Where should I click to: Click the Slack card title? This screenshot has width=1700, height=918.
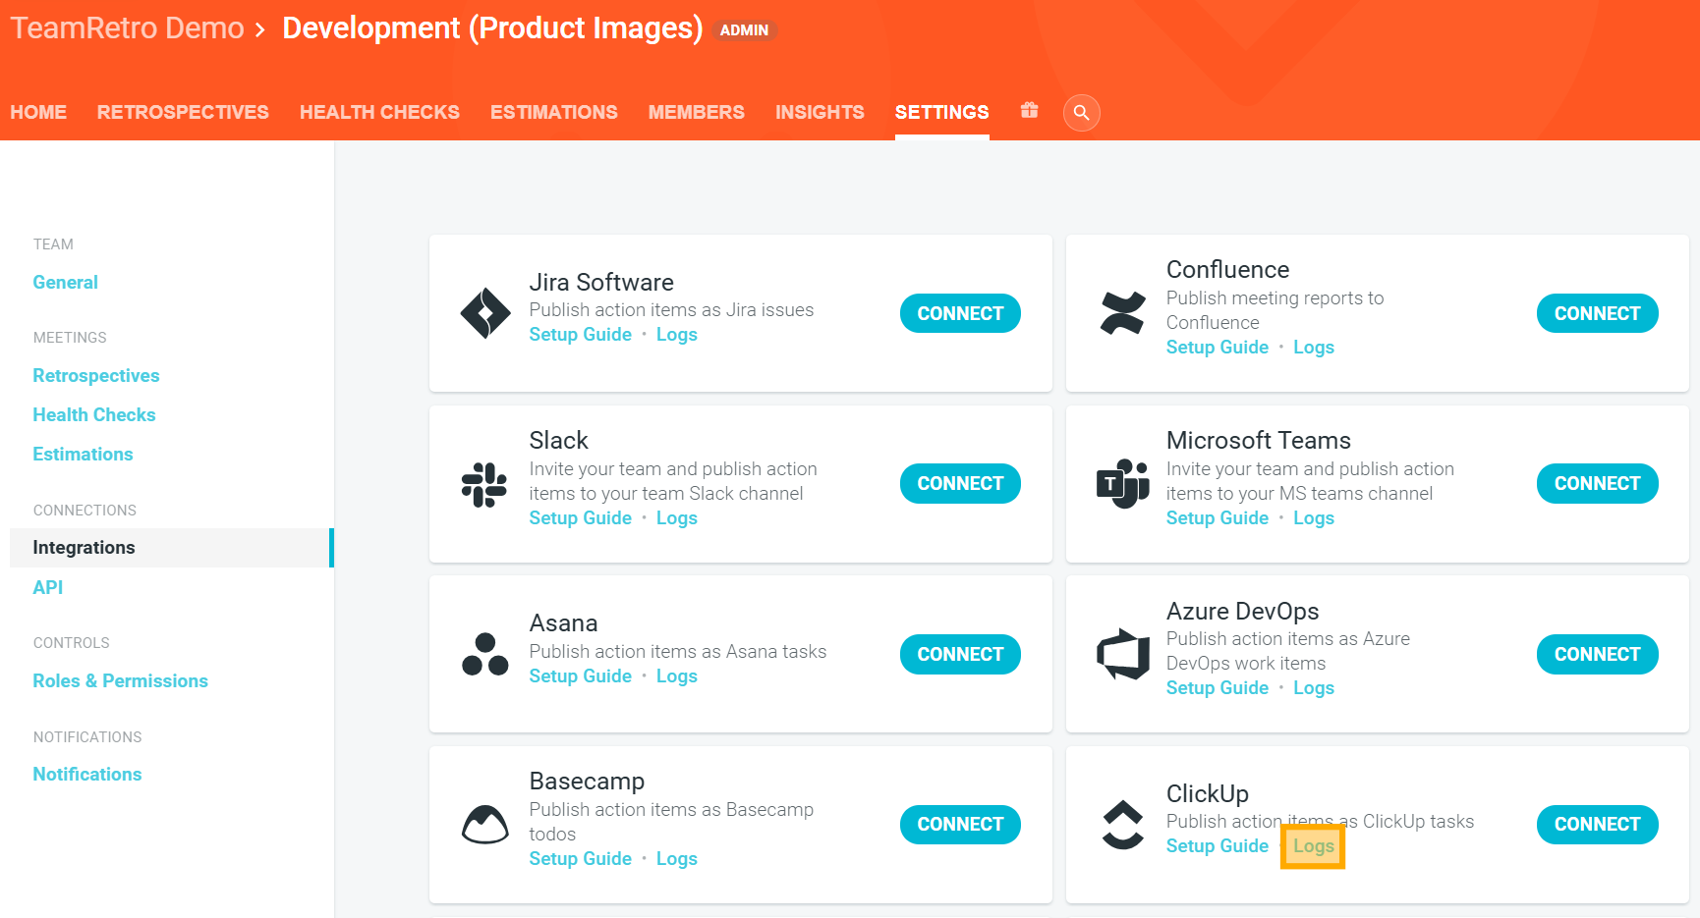pyautogui.click(x=558, y=441)
